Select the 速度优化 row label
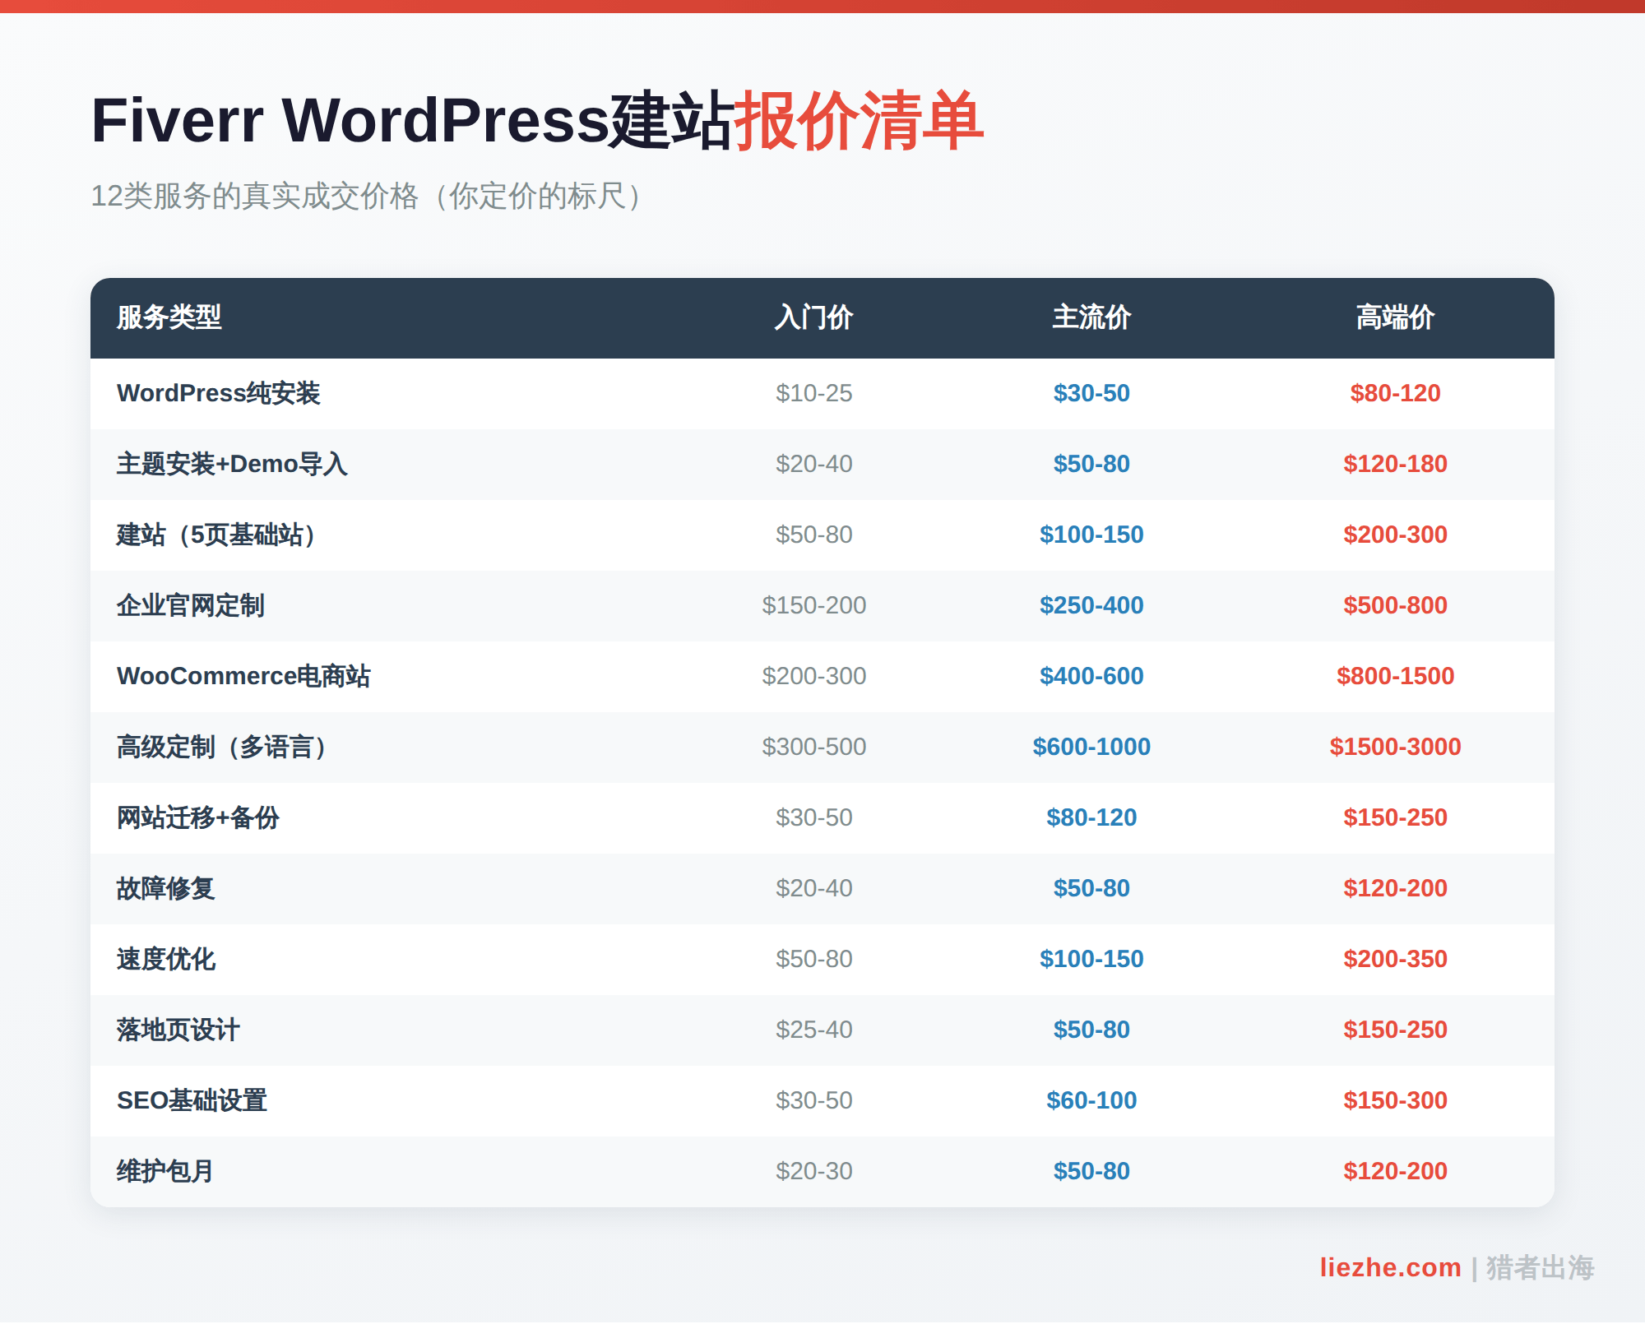 point(166,959)
